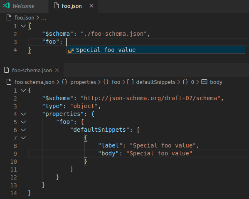This screenshot has height=199, width=249.
Task: Click the "object" value in schema
Action: (84, 106)
